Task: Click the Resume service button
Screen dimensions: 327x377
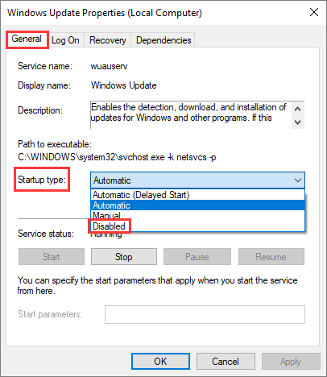Action: coord(271,257)
